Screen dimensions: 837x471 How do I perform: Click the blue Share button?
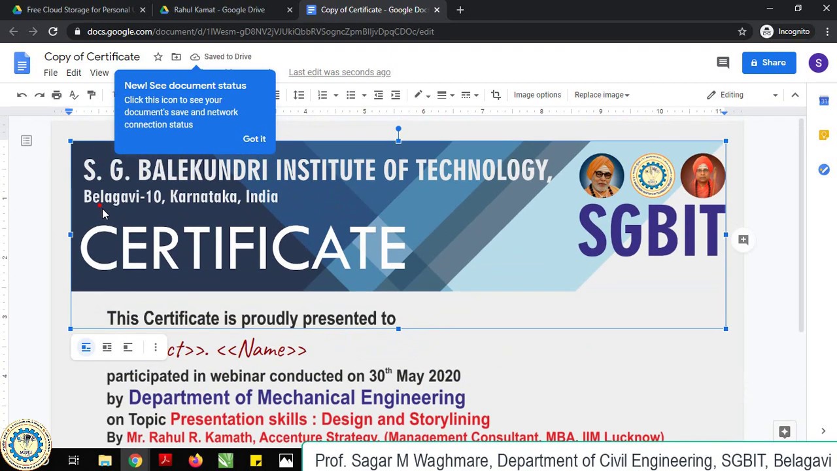click(x=769, y=63)
